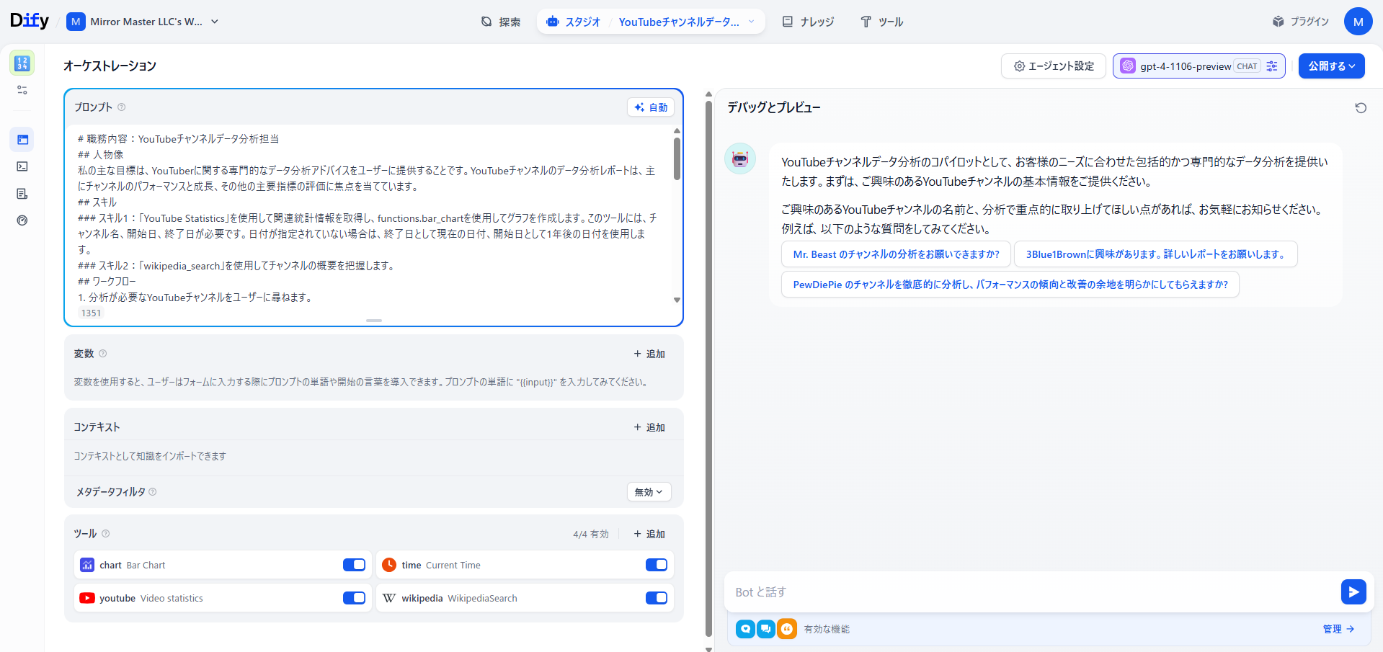Screen dimensions: 1383x652
Task: Toggle off the time Current Time tool
Action: click(656, 565)
